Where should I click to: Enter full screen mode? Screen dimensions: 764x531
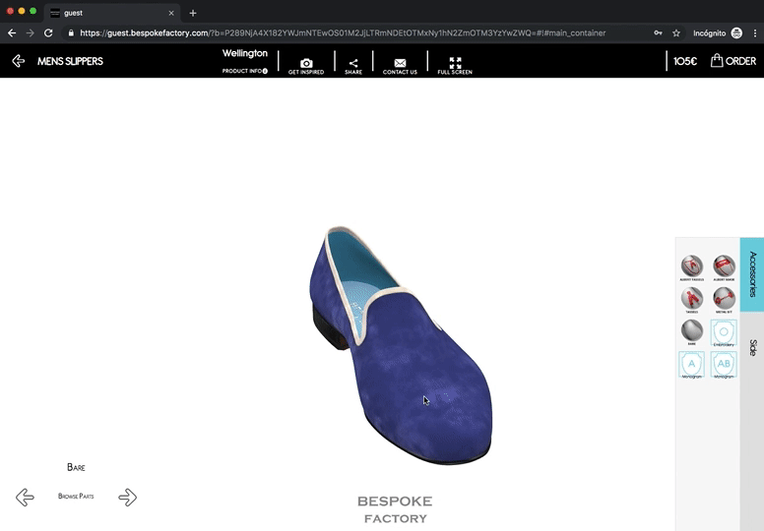click(455, 64)
